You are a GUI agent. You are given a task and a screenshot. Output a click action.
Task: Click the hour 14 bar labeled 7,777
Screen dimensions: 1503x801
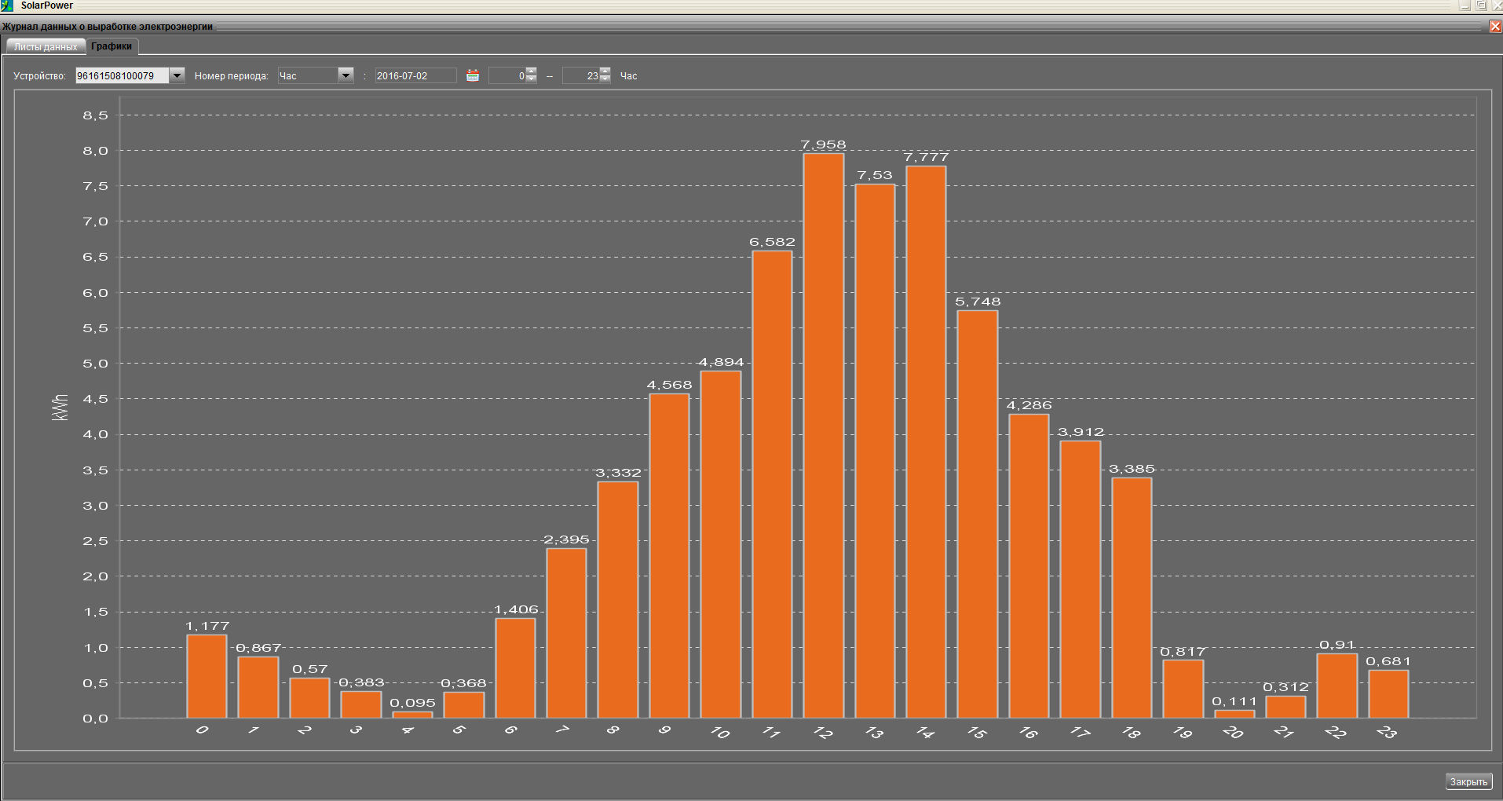926,442
